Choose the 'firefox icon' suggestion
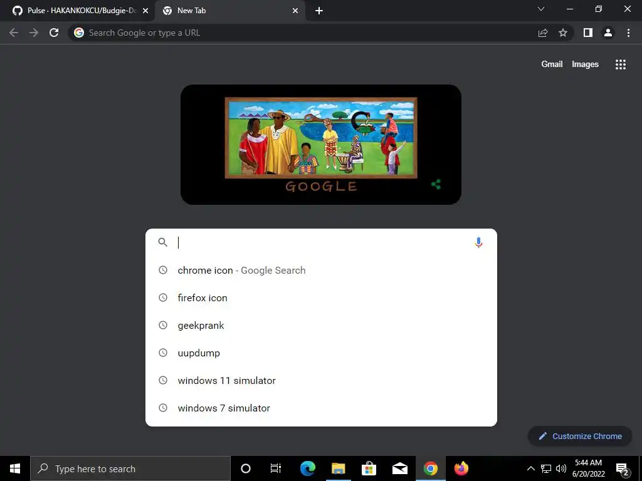 322,297
